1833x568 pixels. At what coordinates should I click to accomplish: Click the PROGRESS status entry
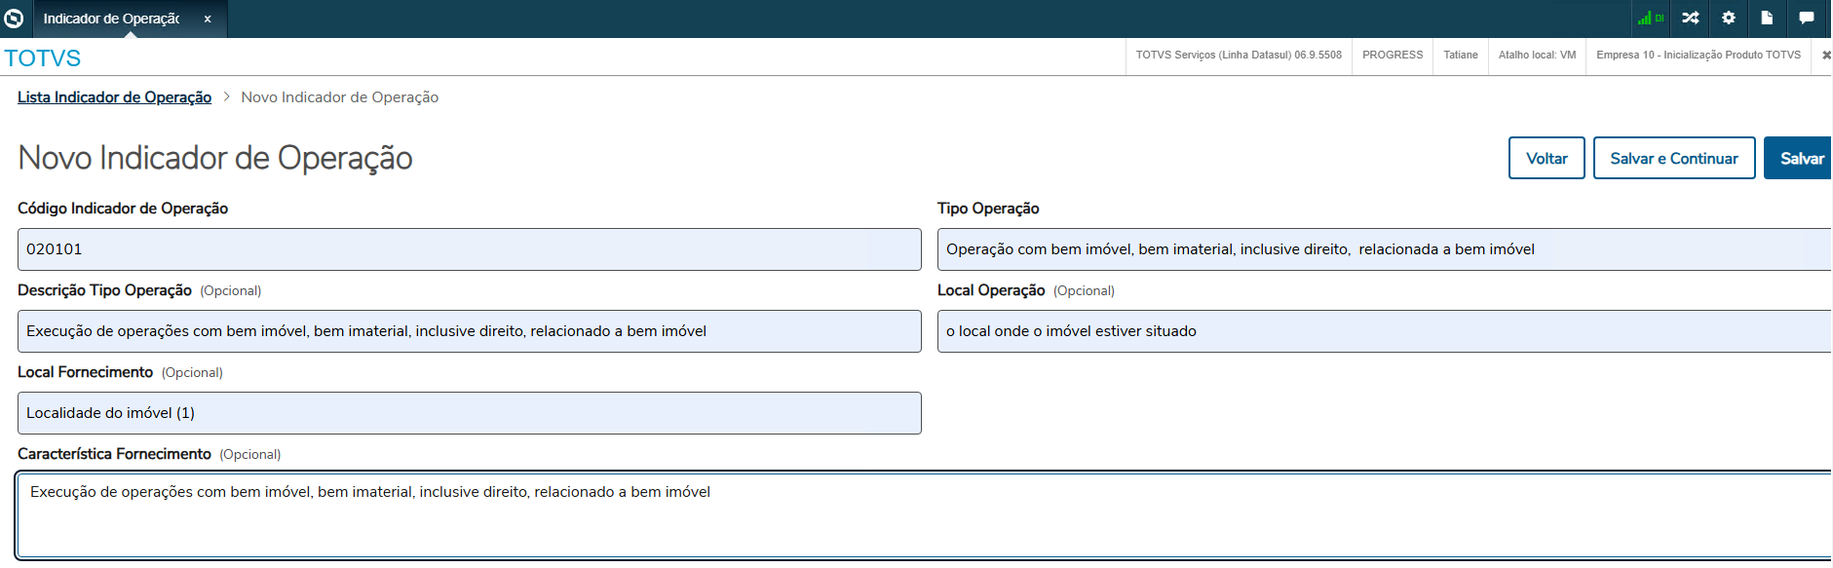point(1393,56)
